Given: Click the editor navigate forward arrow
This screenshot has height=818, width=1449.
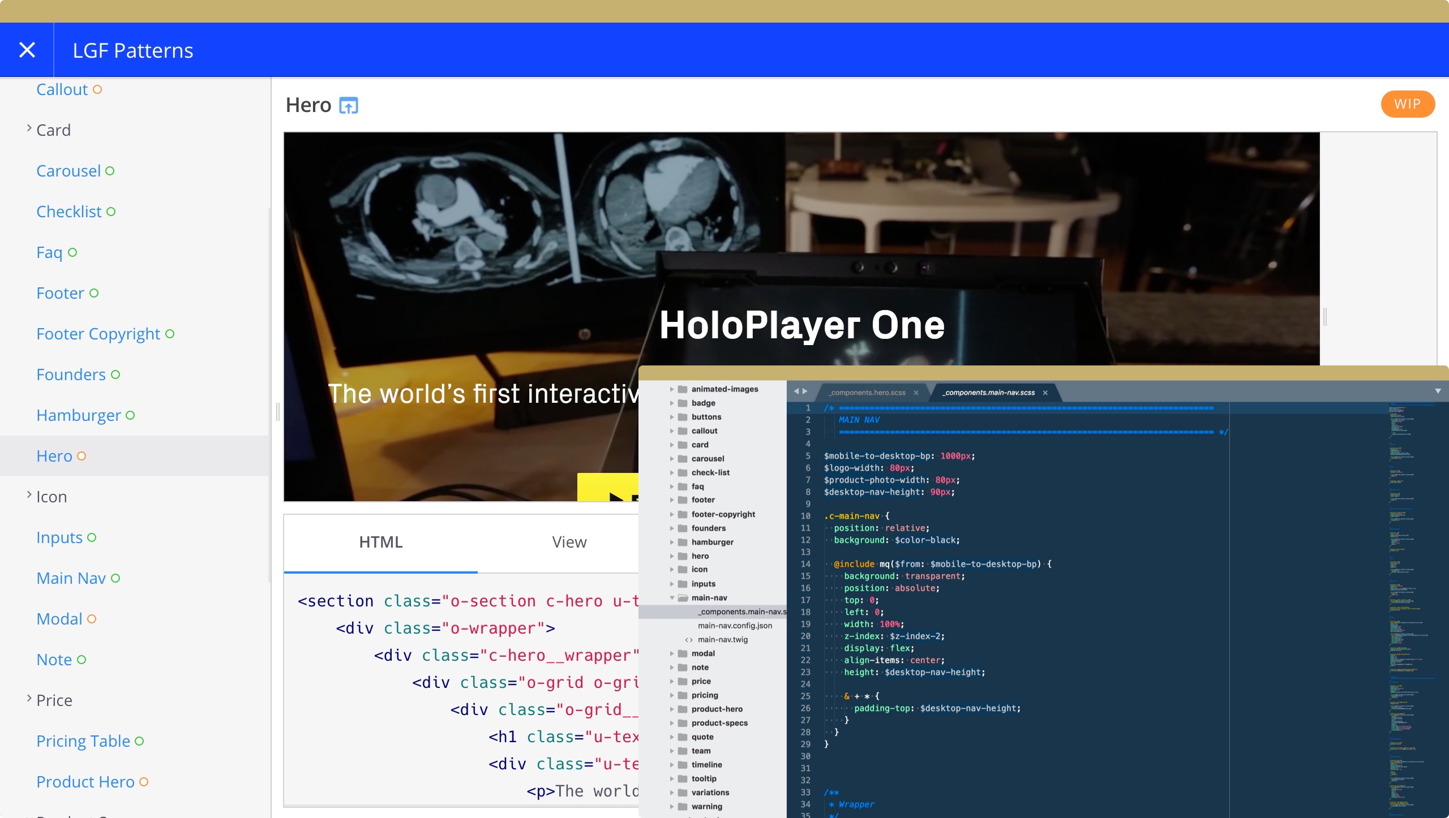Looking at the screenshot, I should point(805,391).
